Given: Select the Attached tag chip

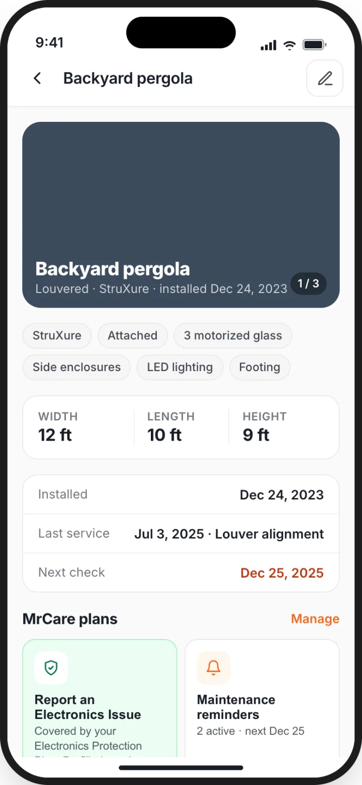Looking at the screenshot, I should [133, 336].
